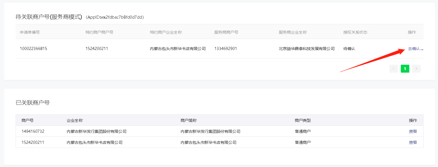The height and width of the screenshot is (167, 438).
Task: Click the 待关联商户号(服务商模式) section heading
Action: coord(49,17)
